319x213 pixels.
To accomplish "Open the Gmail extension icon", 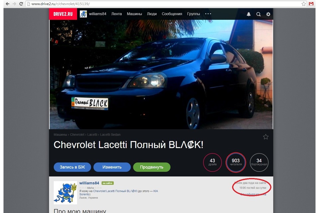I will (311, 4).
